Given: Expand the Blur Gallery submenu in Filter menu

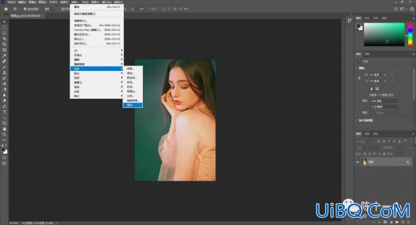Looking at the screenshot, I should coord(97,64).
